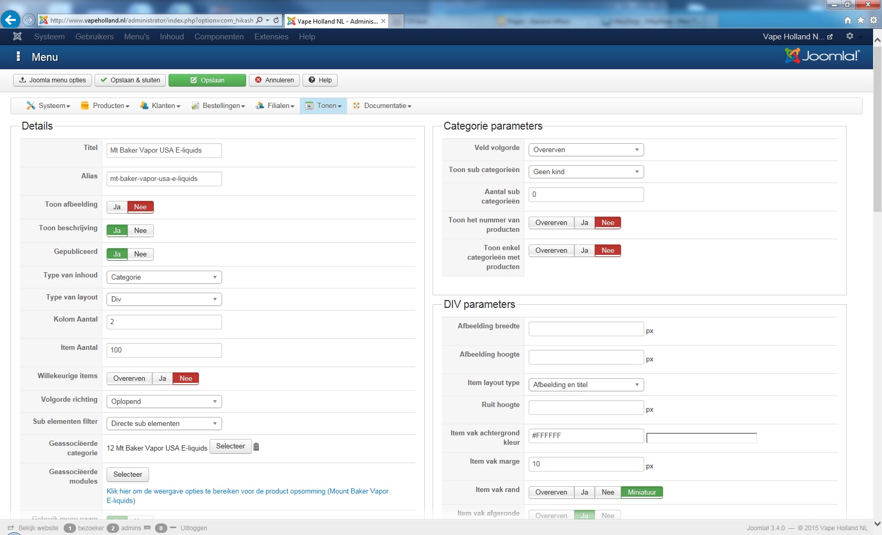Image resolution: width=882 pixels, height=535 pixels.
Task: Click the browser back arrow button
Action: 10,20
